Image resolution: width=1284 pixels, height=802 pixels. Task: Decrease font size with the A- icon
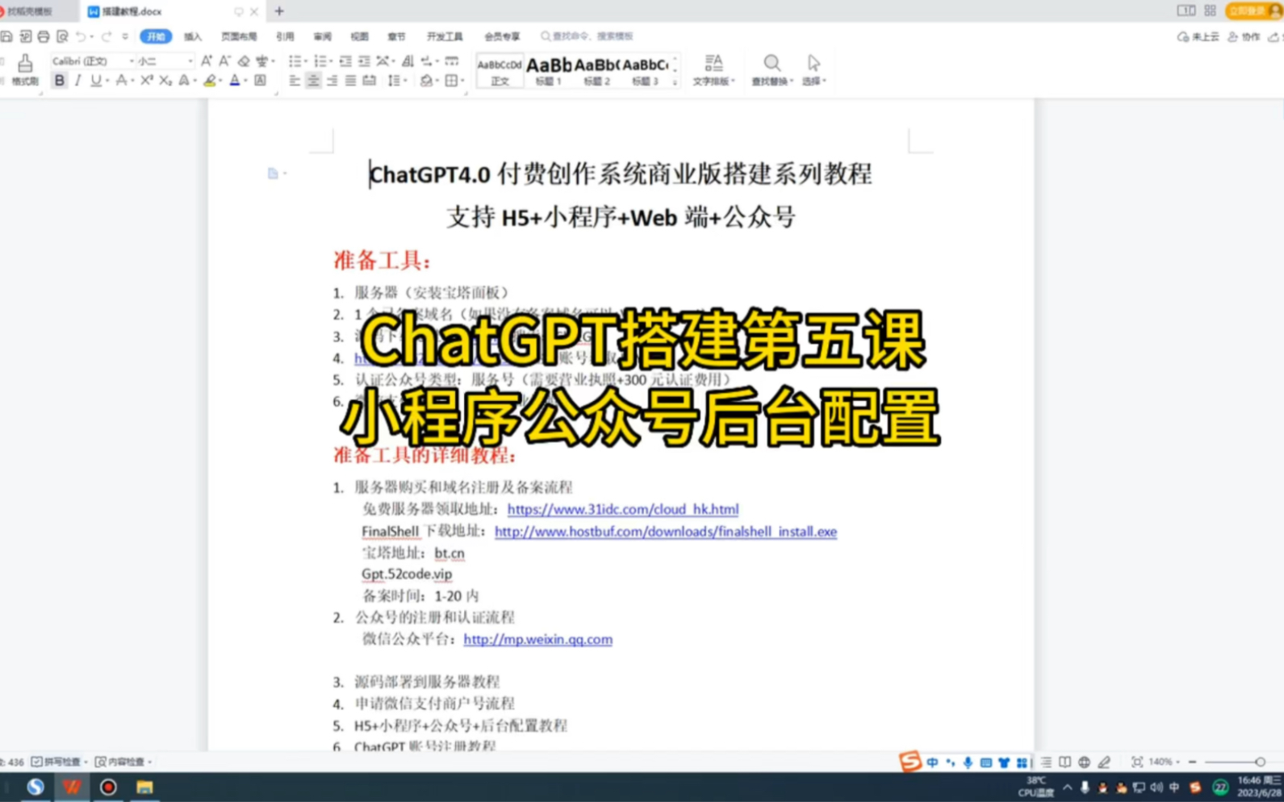tap(224, 61)
